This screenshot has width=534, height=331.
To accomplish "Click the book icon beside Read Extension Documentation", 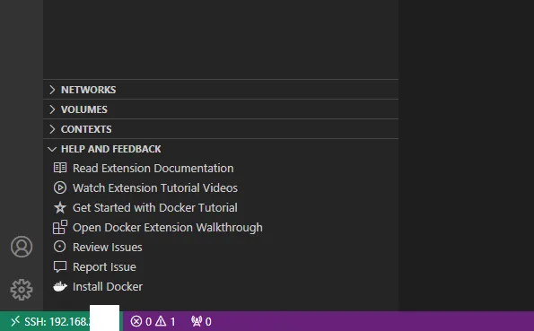I will [60, 168].
